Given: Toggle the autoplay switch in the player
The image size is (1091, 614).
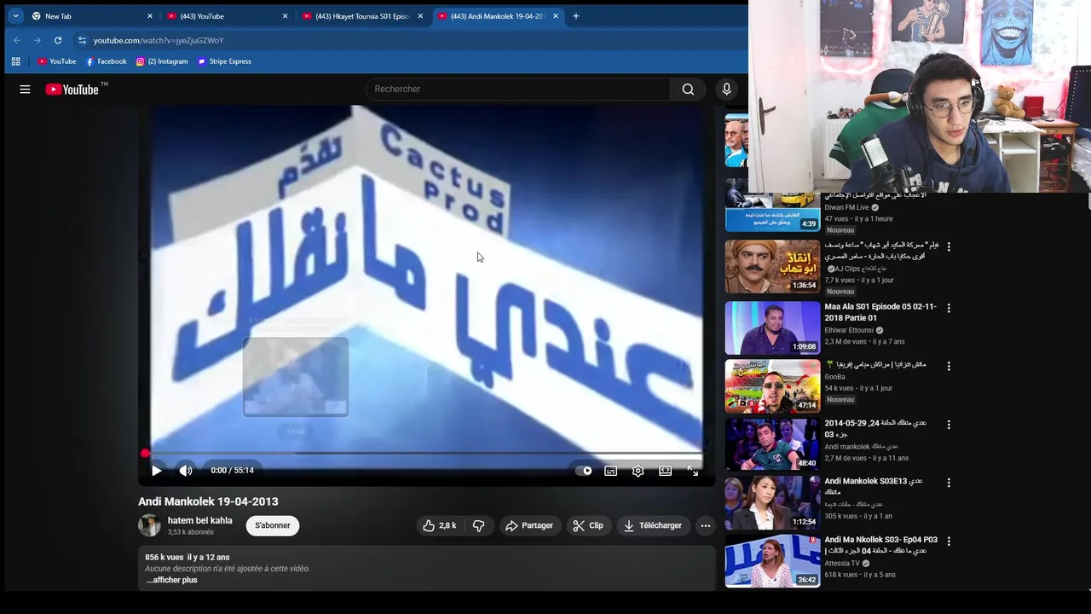Looking at the screenshot, I should [584, 471].
